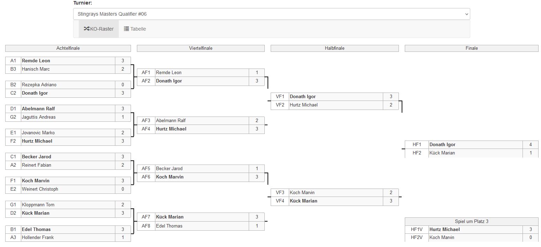Click Donath Igor in the Finale row HF1

[442, 145]
